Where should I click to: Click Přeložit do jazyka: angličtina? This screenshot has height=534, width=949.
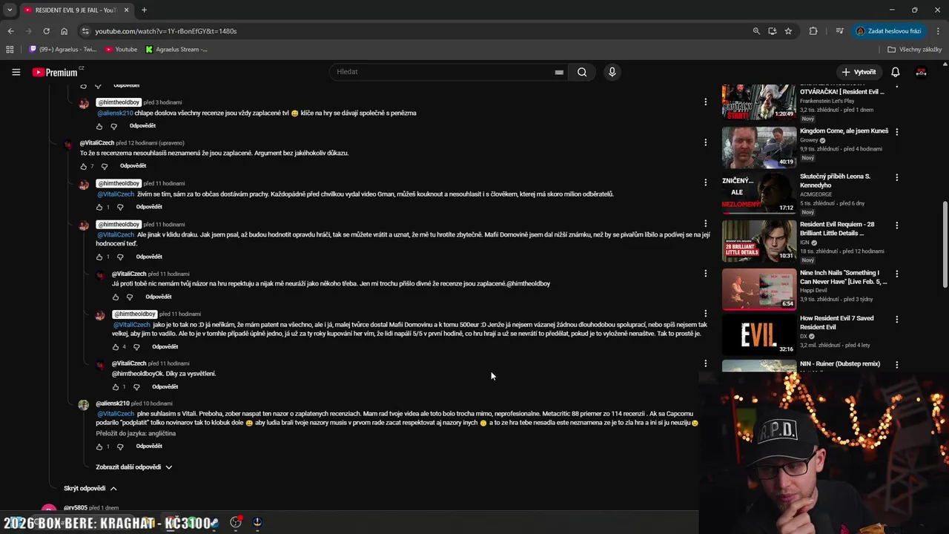click(136, 433)
